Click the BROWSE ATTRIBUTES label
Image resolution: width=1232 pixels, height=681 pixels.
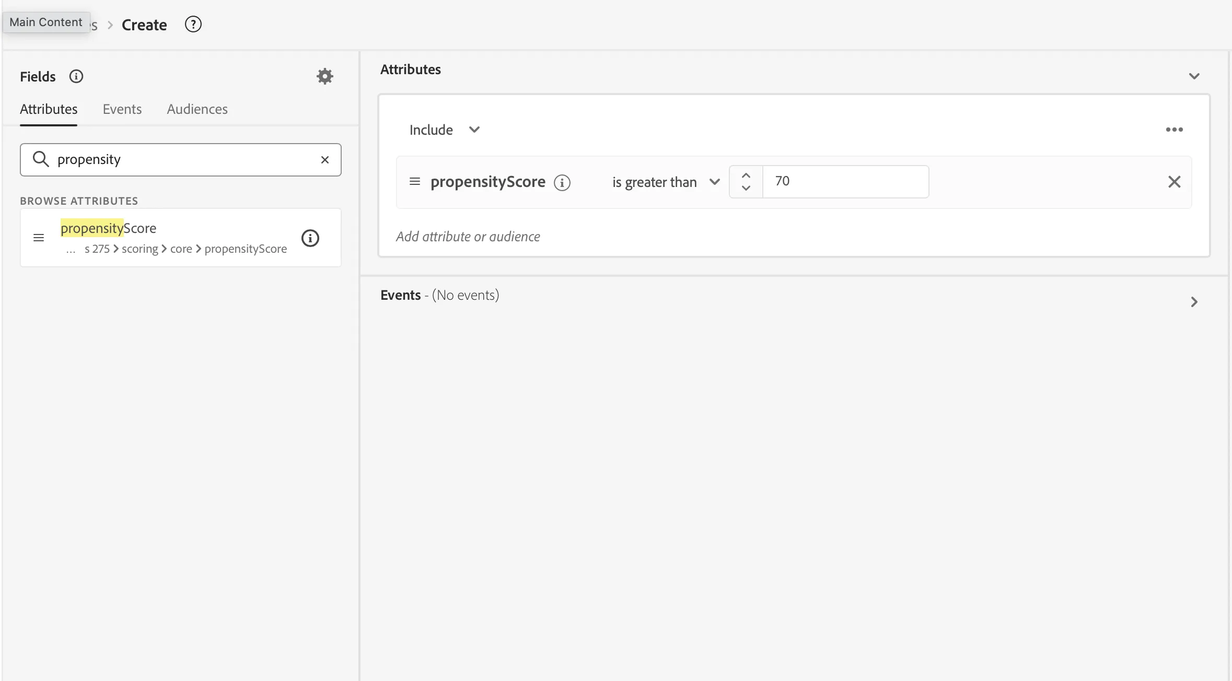tap(79, 201)
